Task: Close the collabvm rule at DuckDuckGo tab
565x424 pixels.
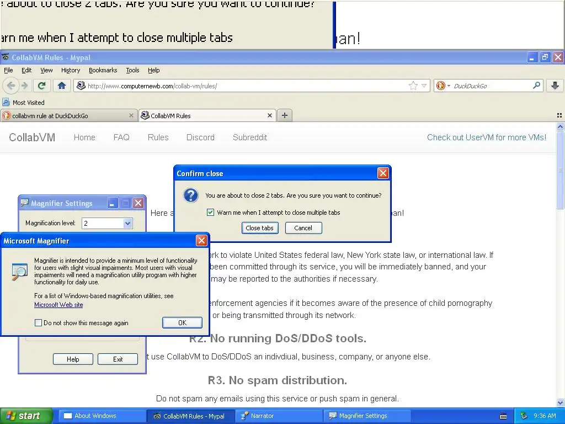Action: 131,115
